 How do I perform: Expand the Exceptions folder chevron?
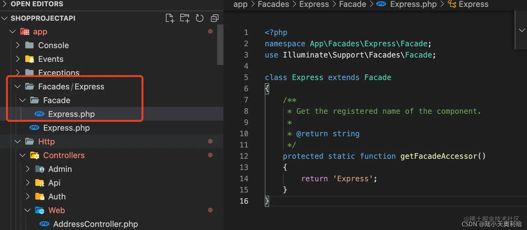[x=18, y=73]
